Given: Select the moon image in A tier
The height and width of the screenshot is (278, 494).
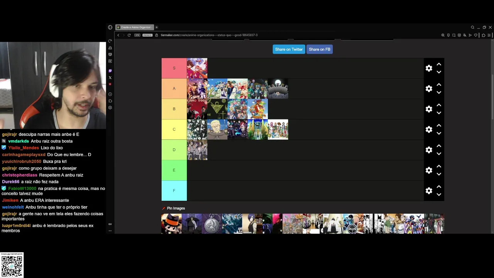Looking at the screenshot, I should 278,89.
